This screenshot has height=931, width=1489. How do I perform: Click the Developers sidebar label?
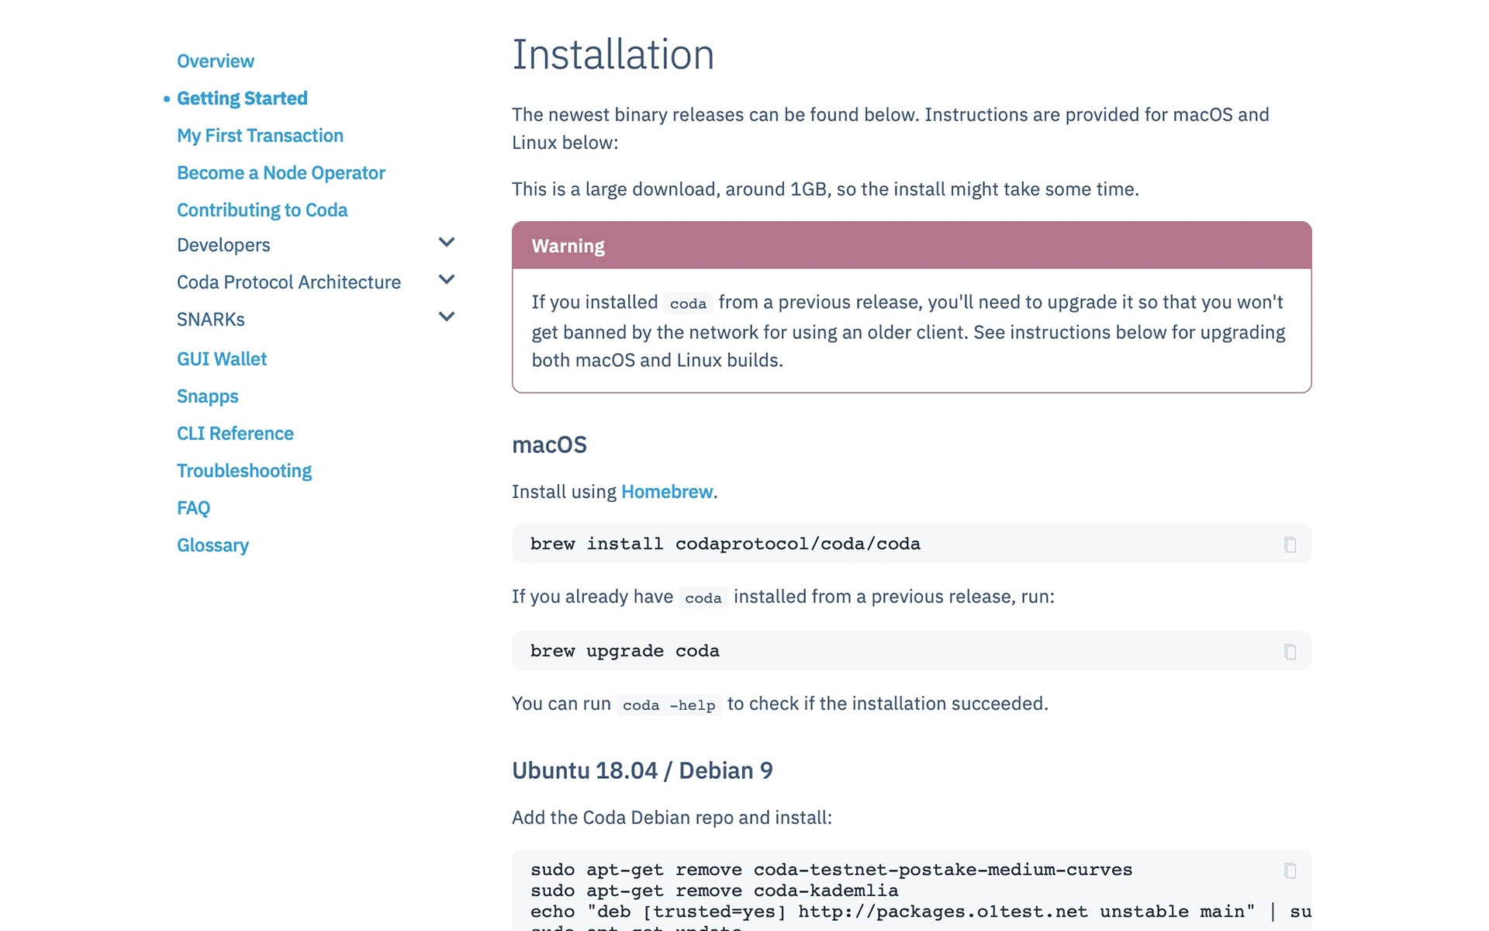223,245
